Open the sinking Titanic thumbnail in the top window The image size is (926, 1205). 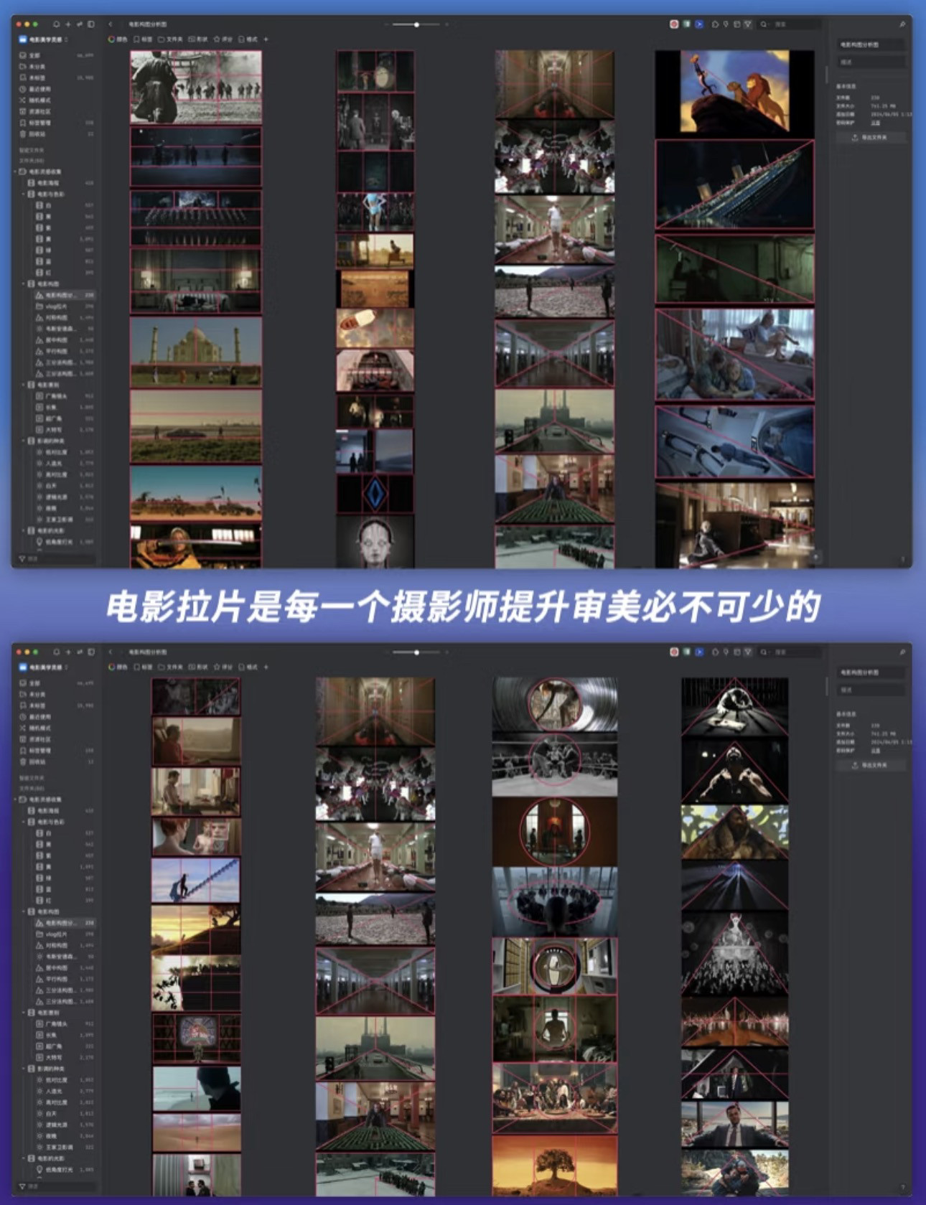click(x=734, y=185)
